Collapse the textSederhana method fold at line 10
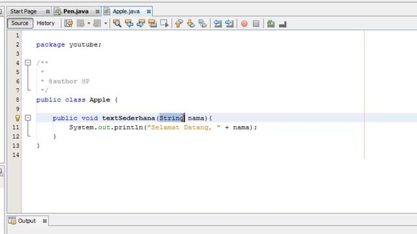 tap(28, 118)
